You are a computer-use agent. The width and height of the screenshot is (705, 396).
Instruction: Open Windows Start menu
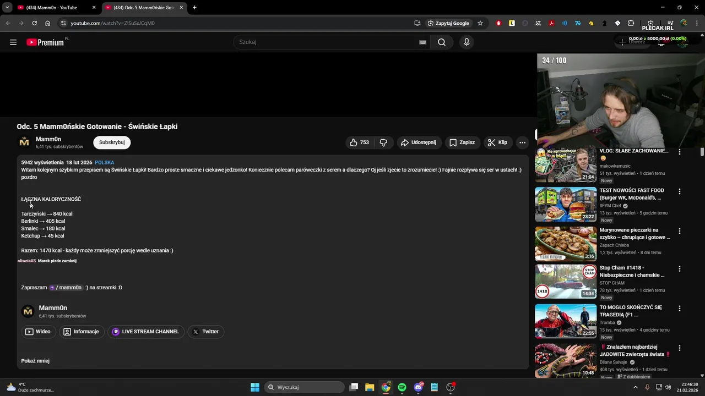255,387
